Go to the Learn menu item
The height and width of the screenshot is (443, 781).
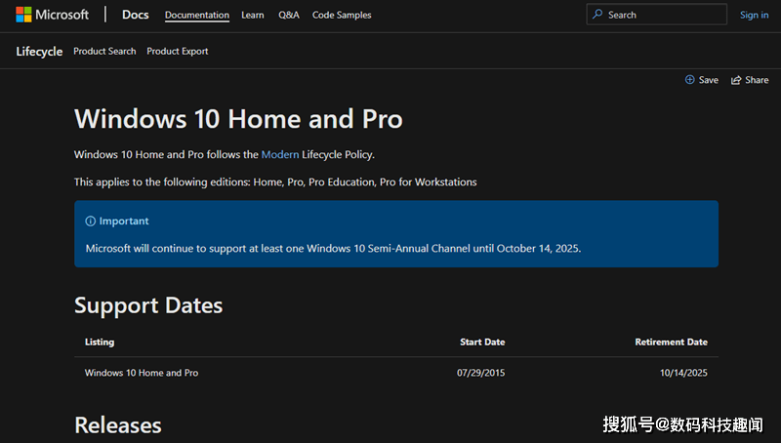(253, 15)
